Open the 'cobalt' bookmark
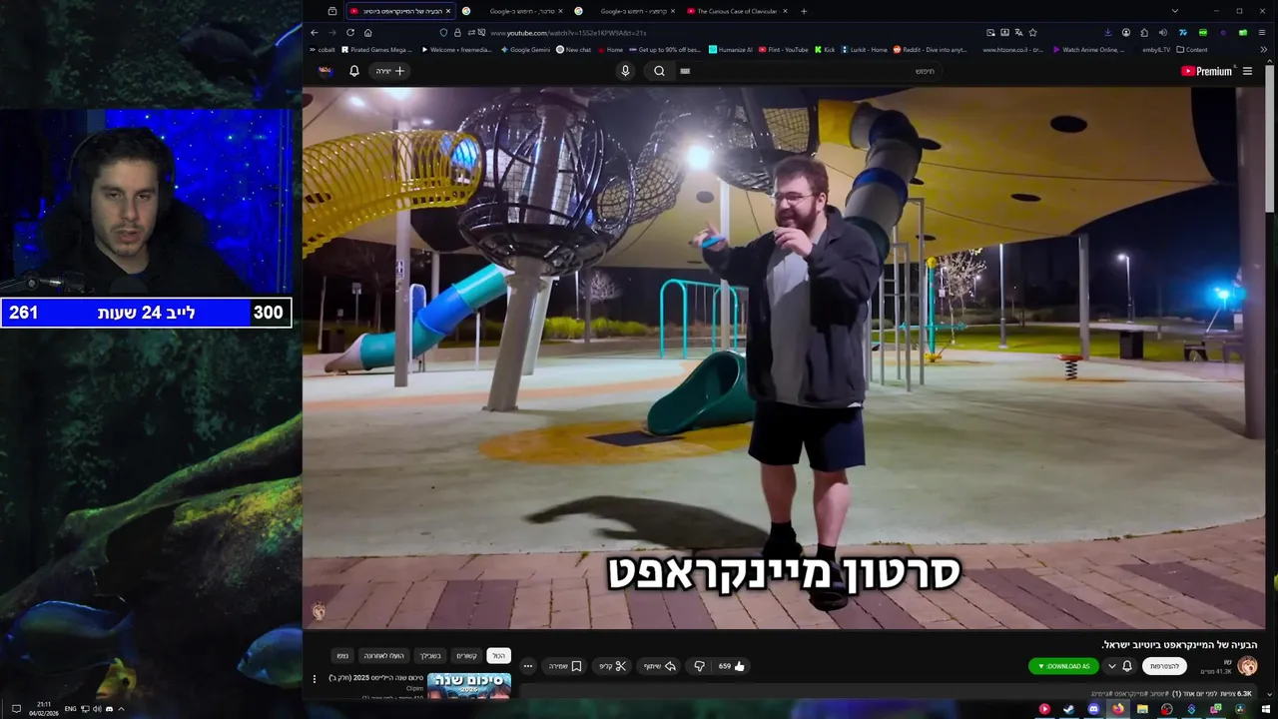 [x=322, y=49]
